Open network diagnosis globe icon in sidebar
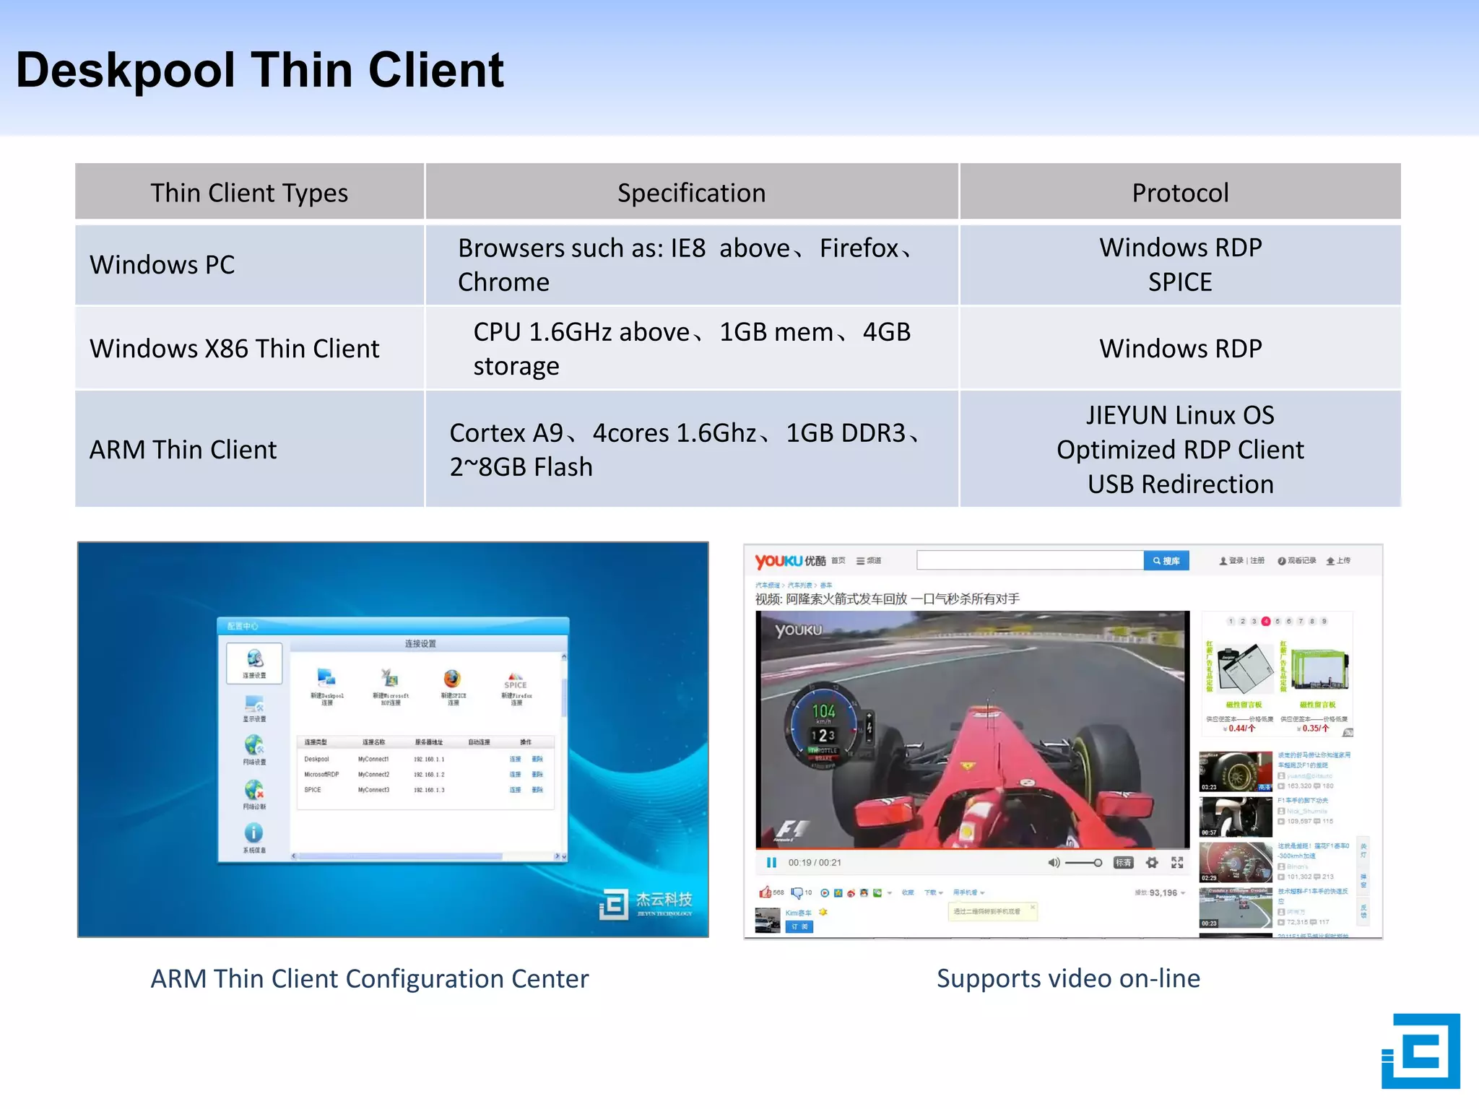The width and height of the screenshot is (1479, 1109). (253, 791)
